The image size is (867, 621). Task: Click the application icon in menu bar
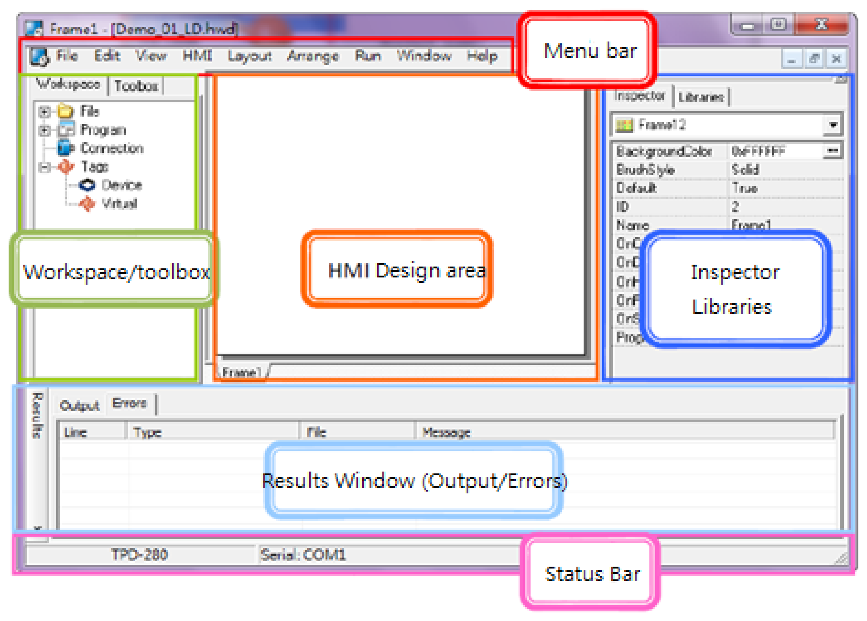click(x=39, y=57)
